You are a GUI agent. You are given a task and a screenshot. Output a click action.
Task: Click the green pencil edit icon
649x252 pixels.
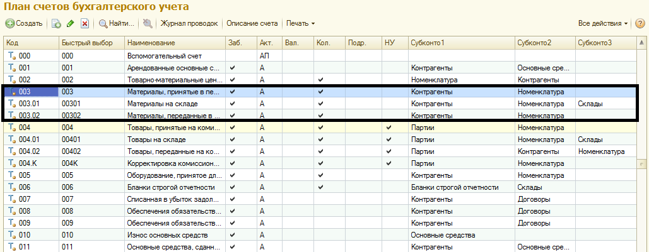pyautogui.click(x=70, y=24)
